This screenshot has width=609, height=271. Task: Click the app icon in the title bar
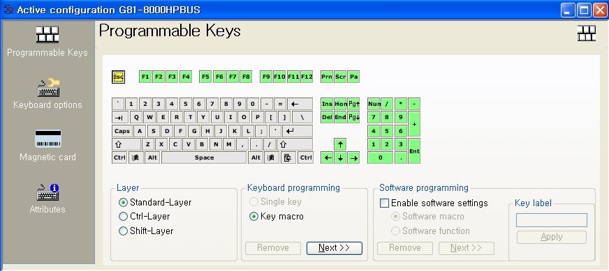(8, 9)
